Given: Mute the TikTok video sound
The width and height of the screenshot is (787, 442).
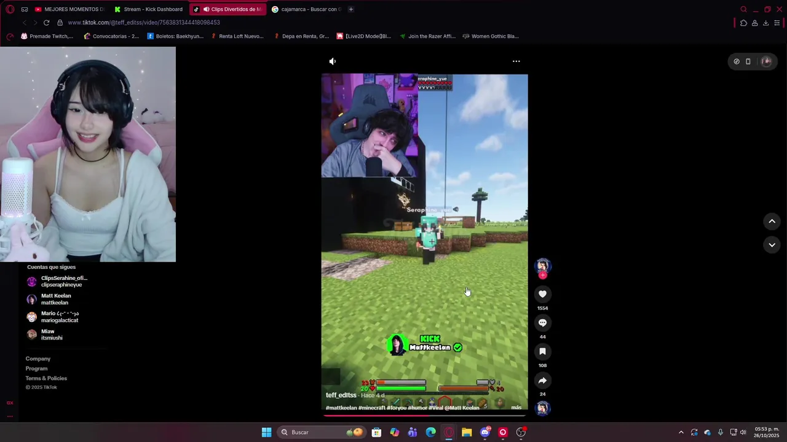Looking at the screenshot, I should [333, 61].
